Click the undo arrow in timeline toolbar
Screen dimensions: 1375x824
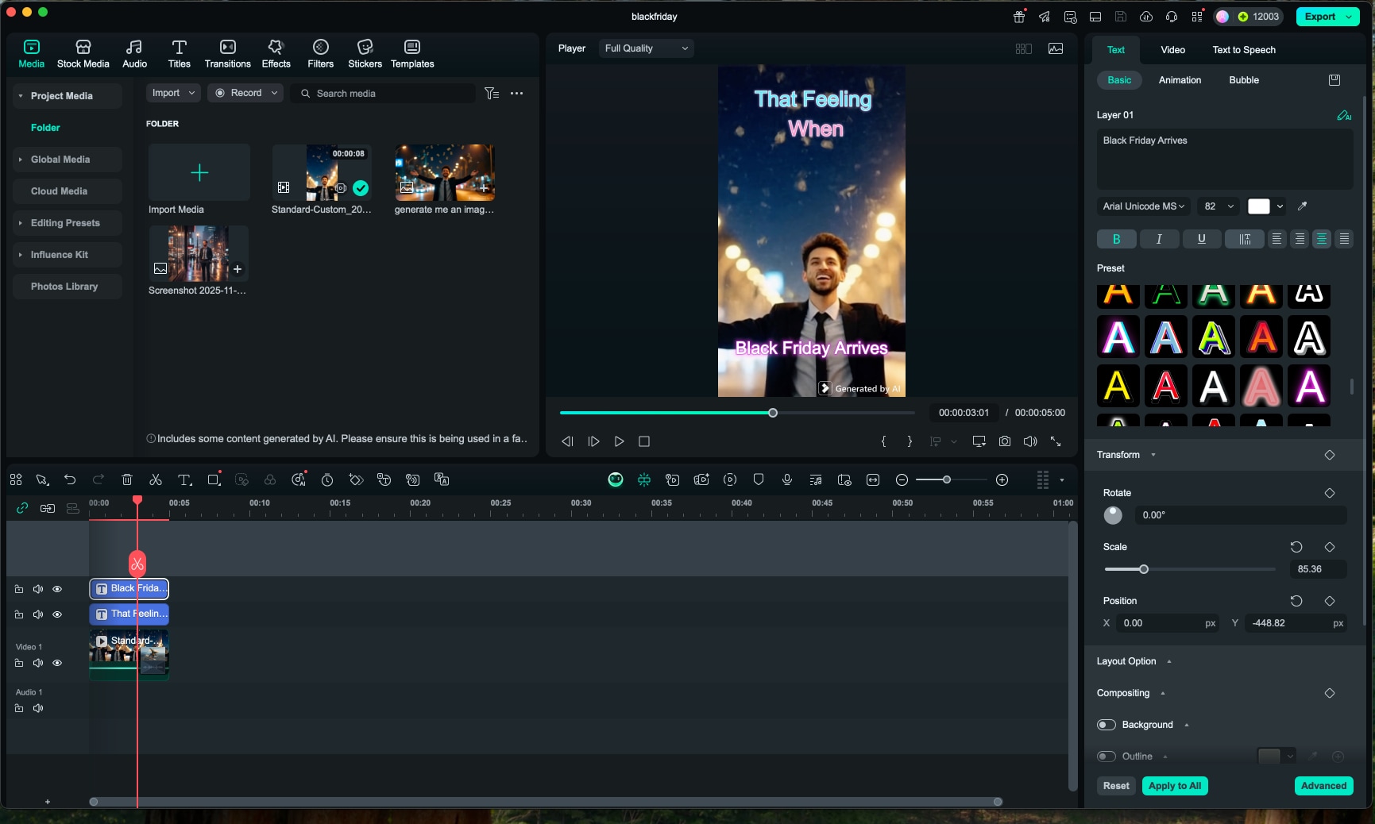[x=70, y=479]
